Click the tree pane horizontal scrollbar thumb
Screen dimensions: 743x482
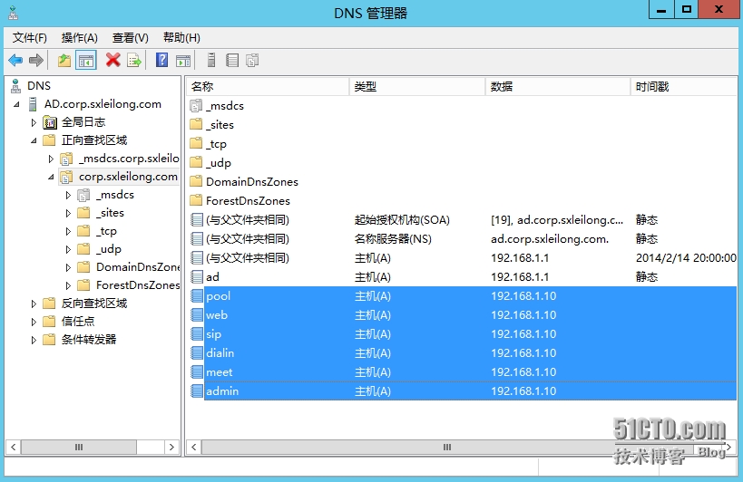(79, 447)
